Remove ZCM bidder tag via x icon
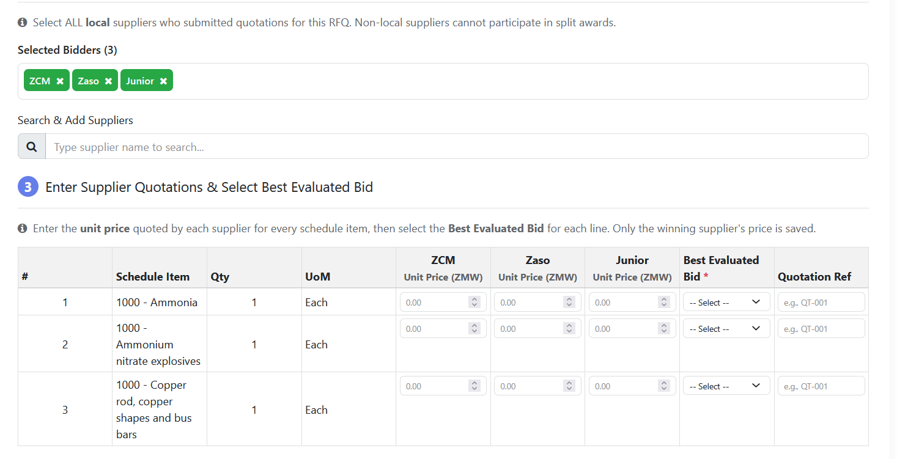This screenshot has height=459, width=897. 60,81
